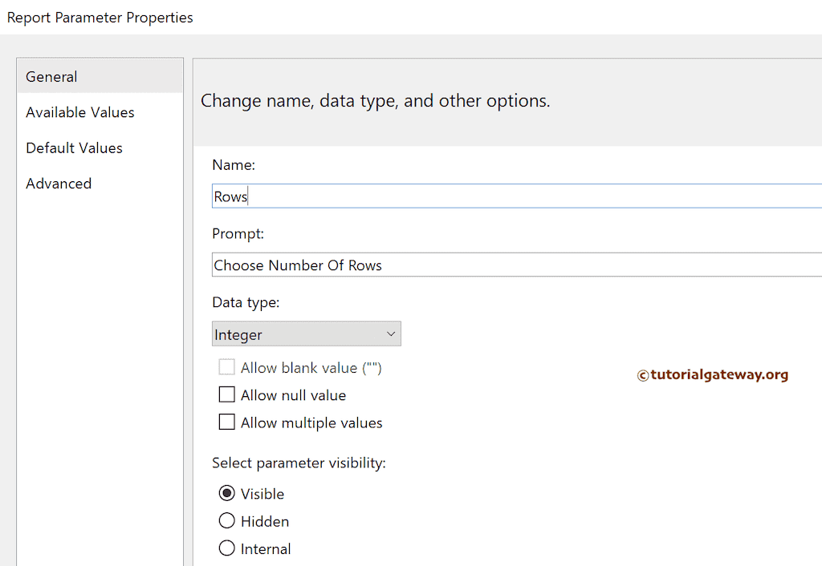Click the dropdown chevron next to Integer
This screenshot has height=566, width=822.
(x=391, y=334)
